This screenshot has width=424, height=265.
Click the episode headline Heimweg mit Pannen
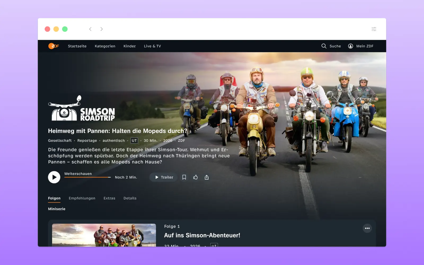coord(117,131)
